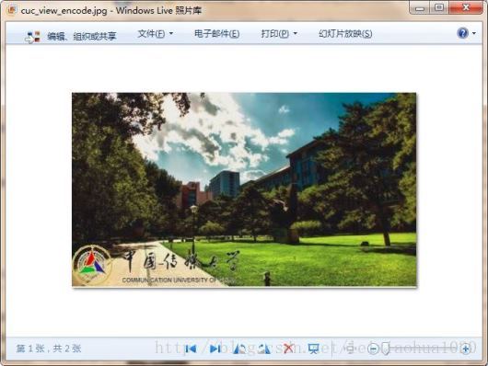Click the 第 1 张, 共 2 张 status text

[49, 349]
